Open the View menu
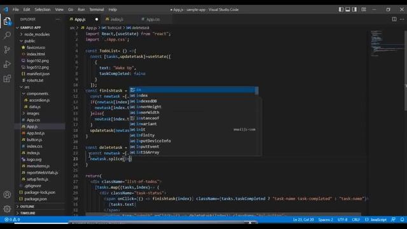The height and width of the screenshot is (229, 407). point(59,10)
